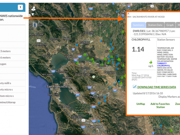Image resolution: width=180 pixels, height=135 pixels.
Task: Click BATTERY VOLTAGE sensor entry
Action: click(165, 57)
